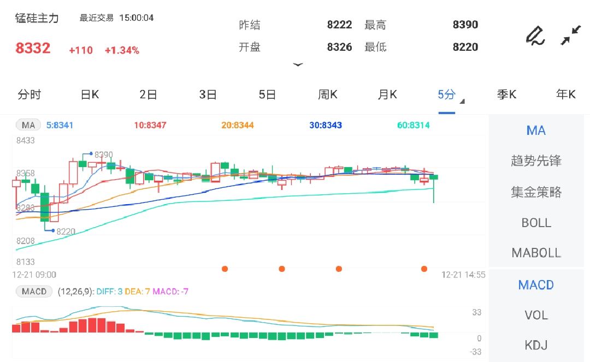Select the MABOLL indicator in the sidebar

point(536,253)
